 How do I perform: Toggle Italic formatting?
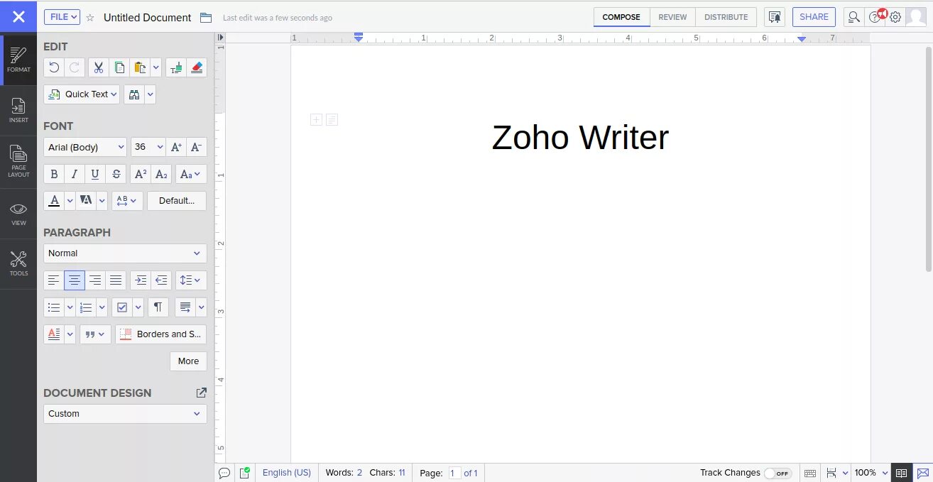click(x=75, y=174)
